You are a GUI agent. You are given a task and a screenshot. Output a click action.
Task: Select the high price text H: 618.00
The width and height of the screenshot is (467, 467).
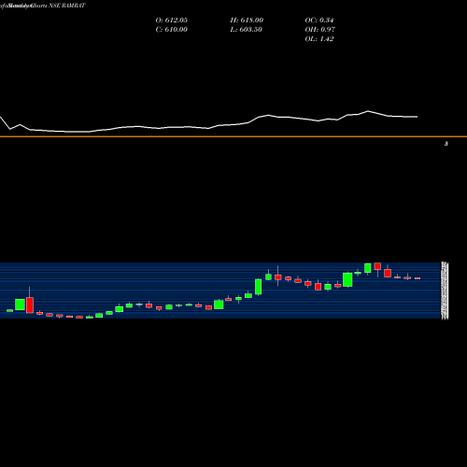[247, 21]
